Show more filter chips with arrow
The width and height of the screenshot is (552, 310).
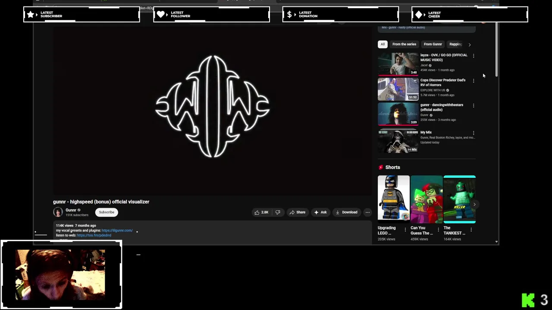click(x=470, y=44)
